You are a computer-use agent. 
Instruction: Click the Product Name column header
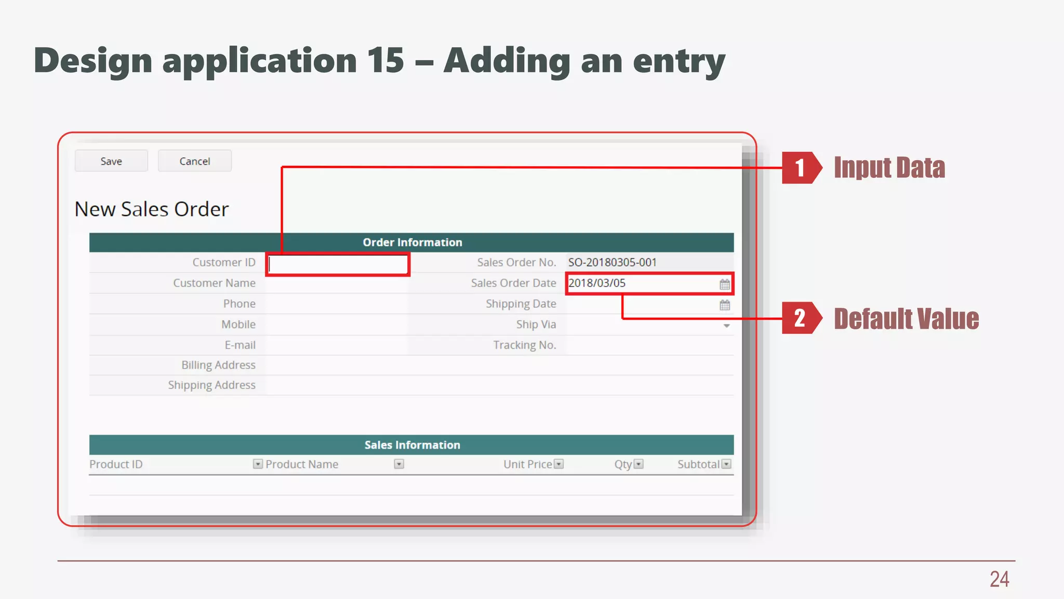pyautogui.click(x=302, y=464)
